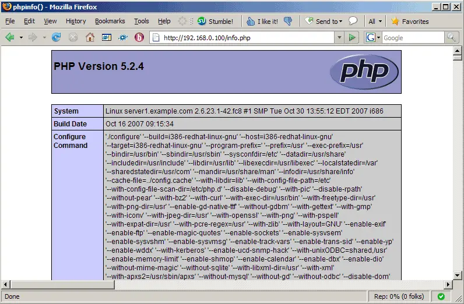464x304 pixels.
Task: Click the throbber loading indicator icon
Action: [x=182, y=21]
